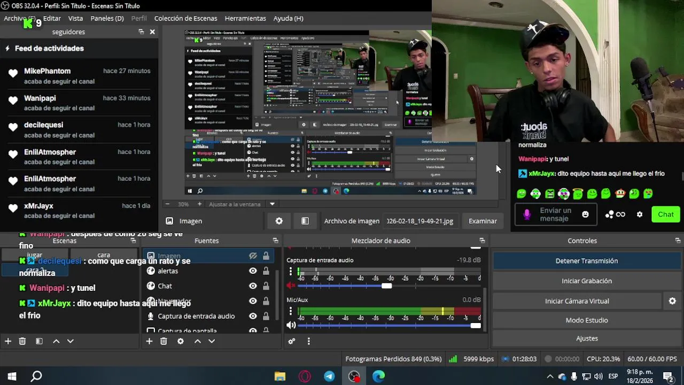Add a new source in Fuentes panel
This screenshot has width=684, height=385.
(149, 341)
